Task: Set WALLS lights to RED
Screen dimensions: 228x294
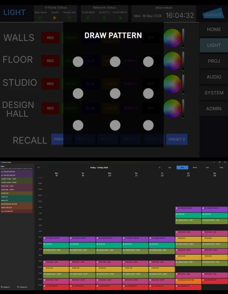Action: click(50, 38)
